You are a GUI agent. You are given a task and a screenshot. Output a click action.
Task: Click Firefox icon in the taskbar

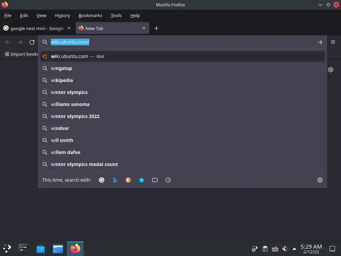[75, 249]
